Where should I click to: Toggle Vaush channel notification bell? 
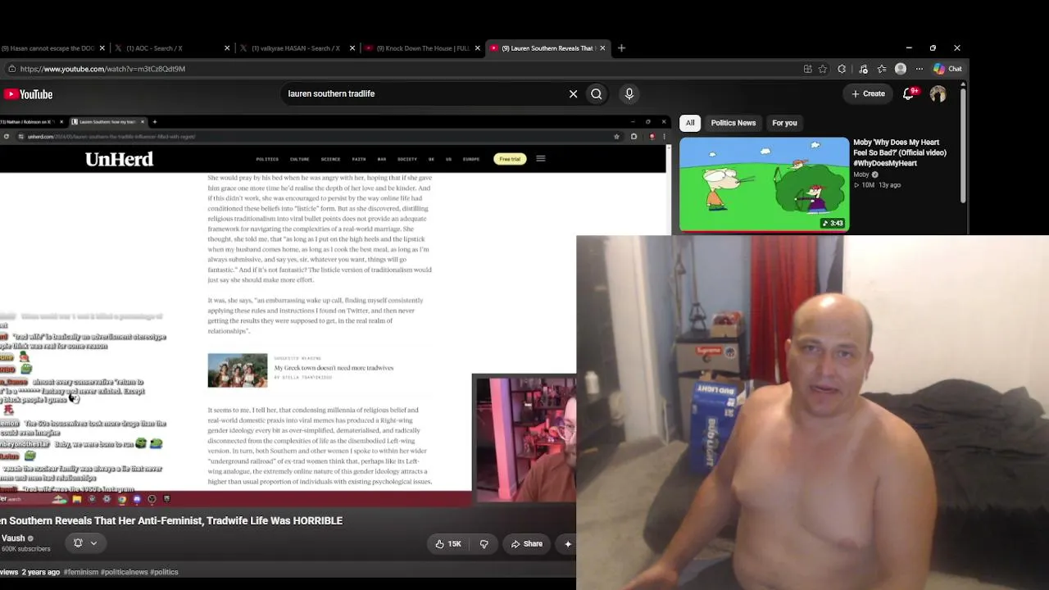[78, 542]
